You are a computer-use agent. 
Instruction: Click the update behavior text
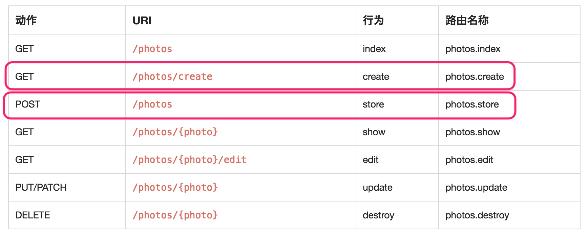tap(377, 188)
